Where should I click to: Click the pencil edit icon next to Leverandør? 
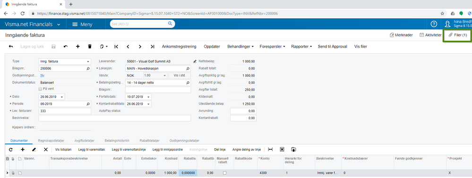pyautogui.click(x=195, y=61)
